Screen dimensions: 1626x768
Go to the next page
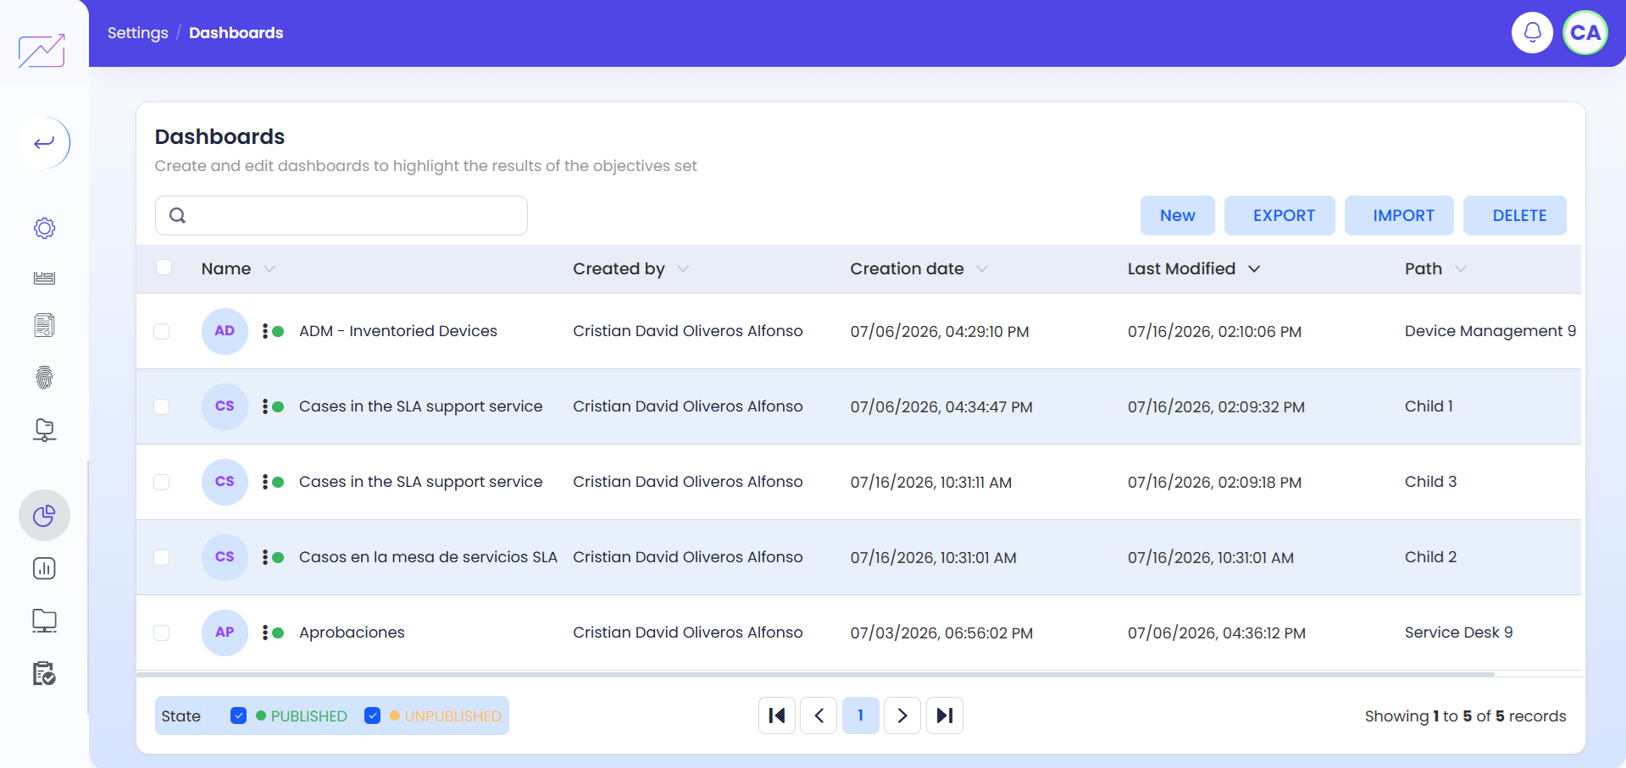(x=902, y=716)
